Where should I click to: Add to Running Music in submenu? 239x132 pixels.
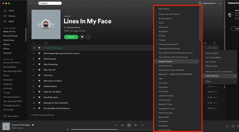177,18
